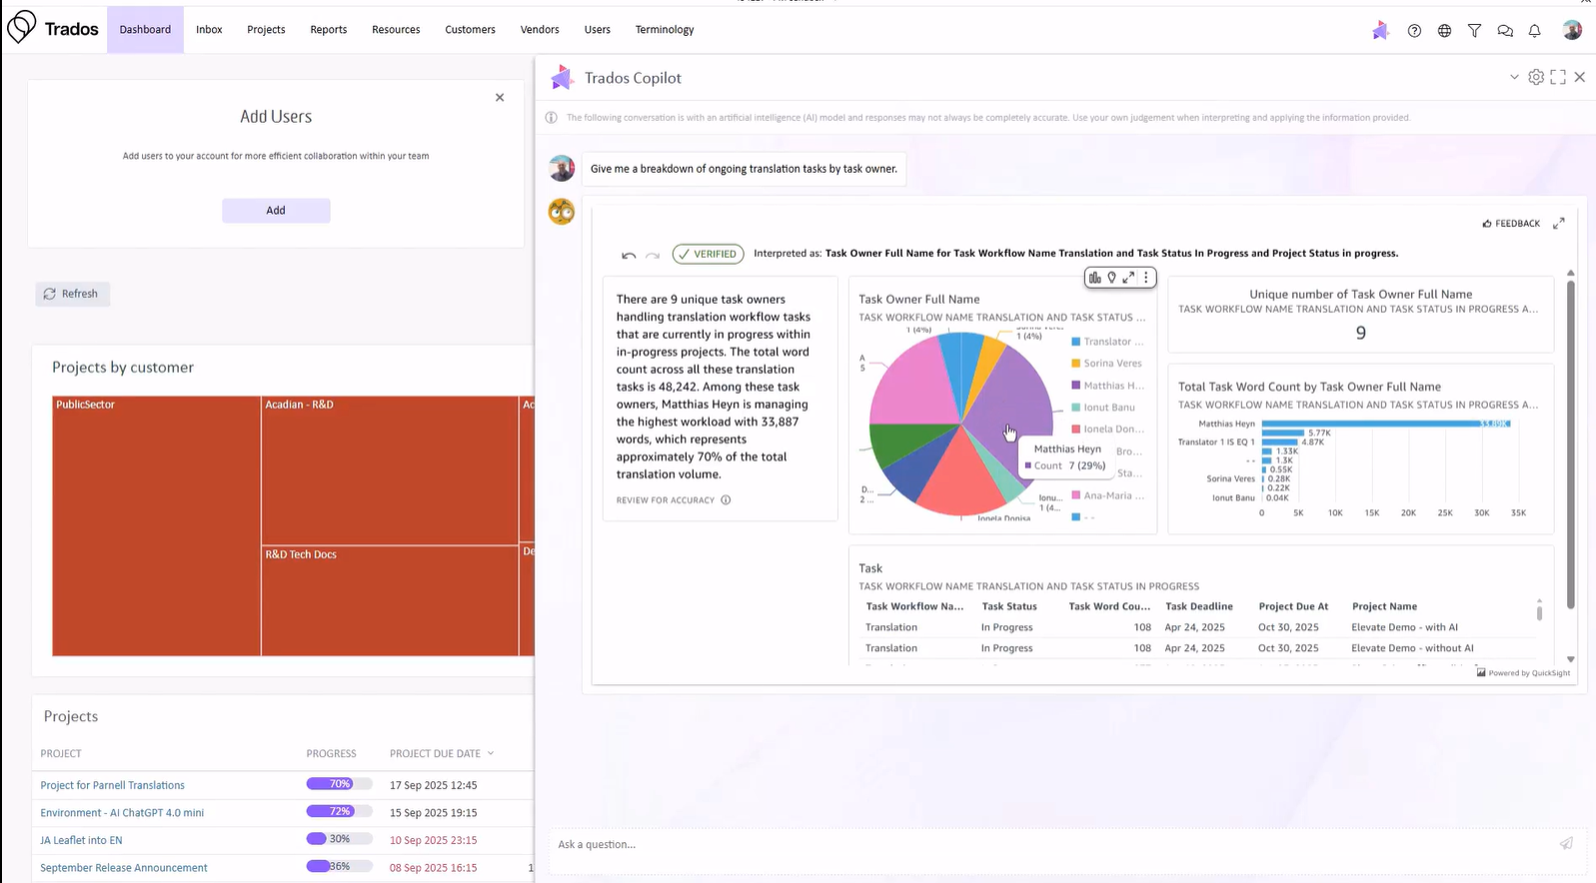The width and height of the screenshot is (1596, 883).
Task: Click the Verified badge
Action: [x=708, y=254]
